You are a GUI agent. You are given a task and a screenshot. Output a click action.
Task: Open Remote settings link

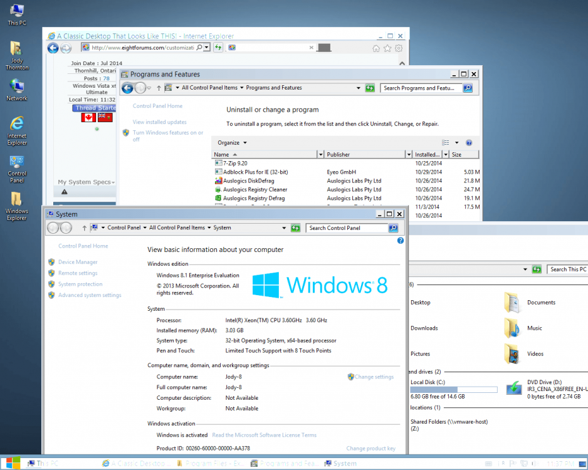(x=78, y=273)
